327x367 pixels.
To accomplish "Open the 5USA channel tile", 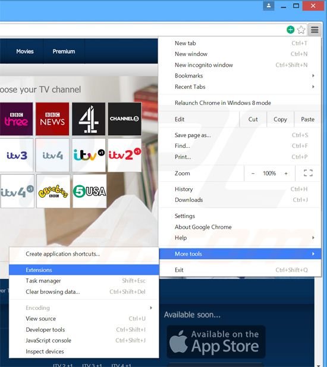I will pos(89,191).
